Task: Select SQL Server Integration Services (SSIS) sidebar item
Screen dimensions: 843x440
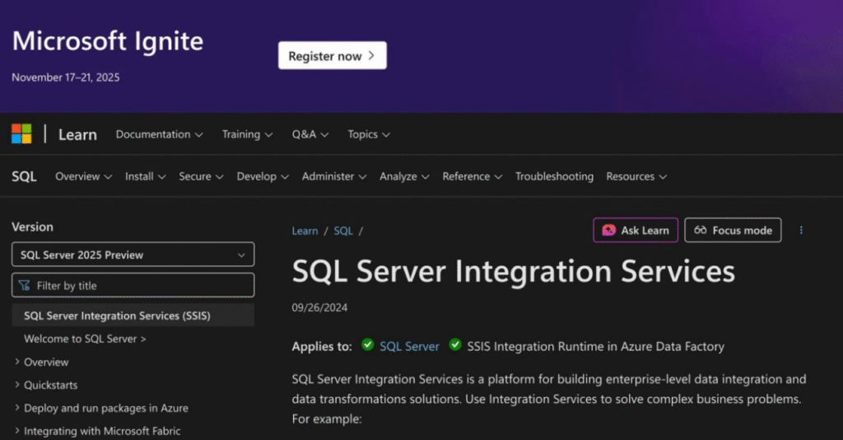Action: point(117,316)
